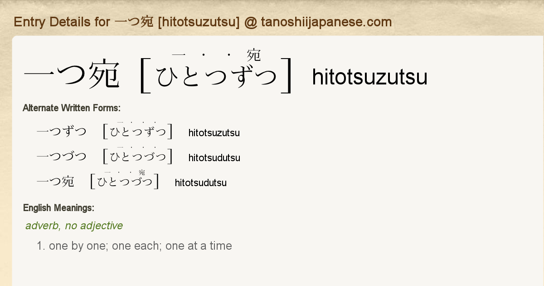Click bracketed reading ひとつづつ in the last alternate row

click(125, 182)
